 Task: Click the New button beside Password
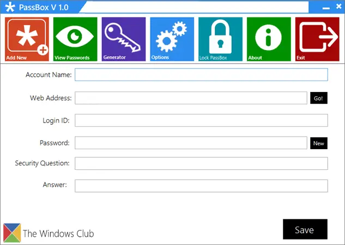(319, 143)
